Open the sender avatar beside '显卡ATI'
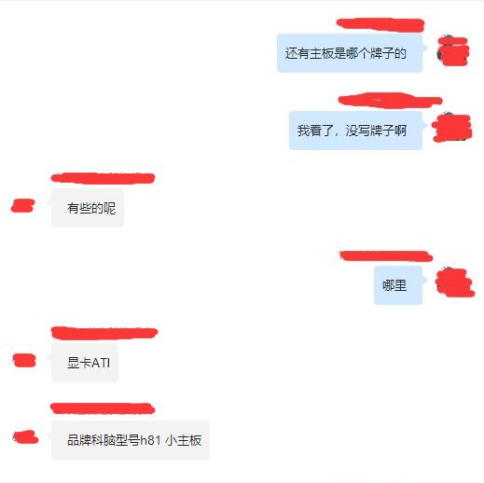The width and height of the screenshot is (484, 483). (24, 361)
